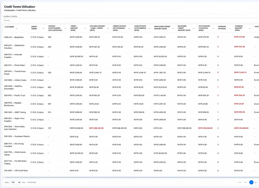Viewport: 259px width, 188px height.
Task: Click unutilised credit MYR 29,918.00
Action: [x=160, y=87]
